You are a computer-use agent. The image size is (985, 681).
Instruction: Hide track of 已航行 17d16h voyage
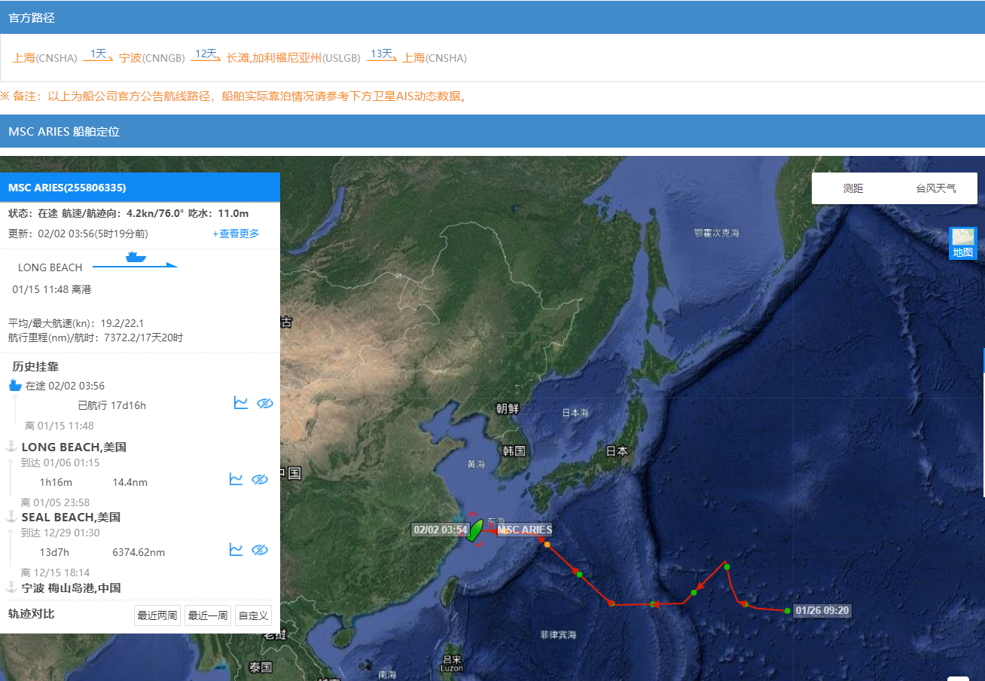click(264, 404)
